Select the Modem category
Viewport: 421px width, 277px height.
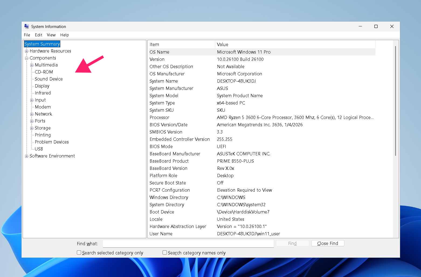click(x=43, y=107)
